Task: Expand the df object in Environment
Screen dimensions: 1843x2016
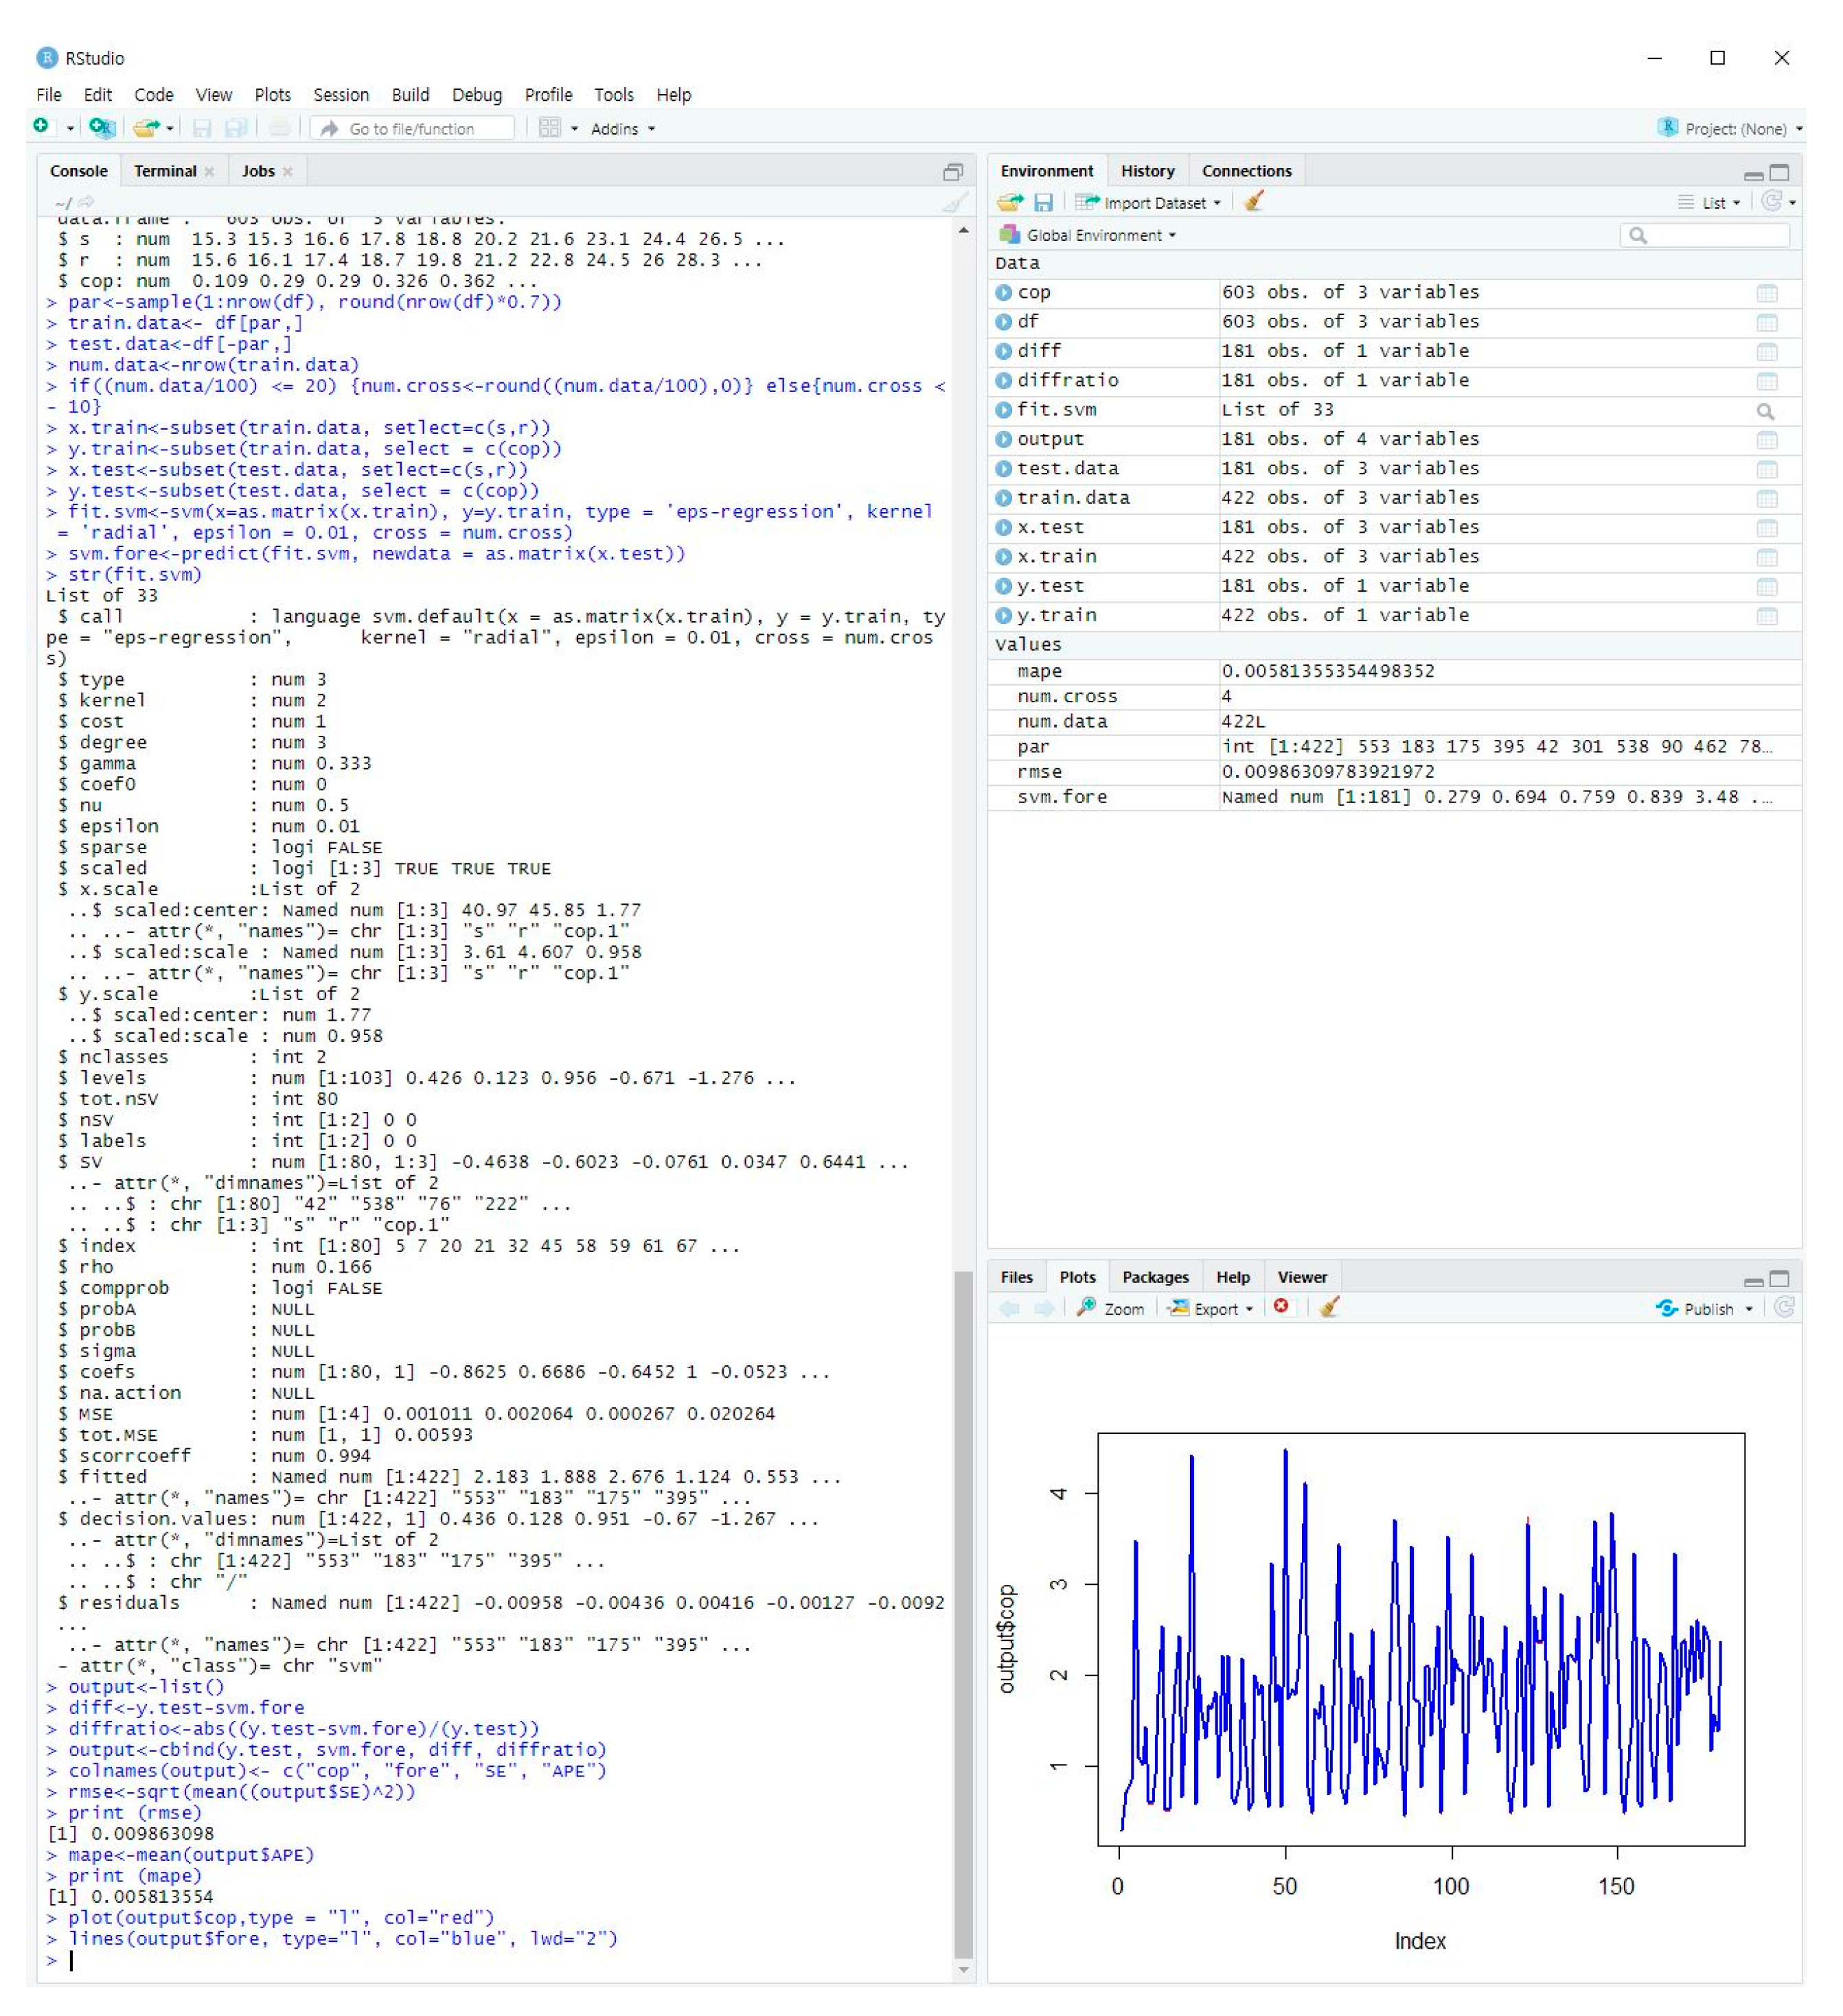Action: tap(1003, 321)
